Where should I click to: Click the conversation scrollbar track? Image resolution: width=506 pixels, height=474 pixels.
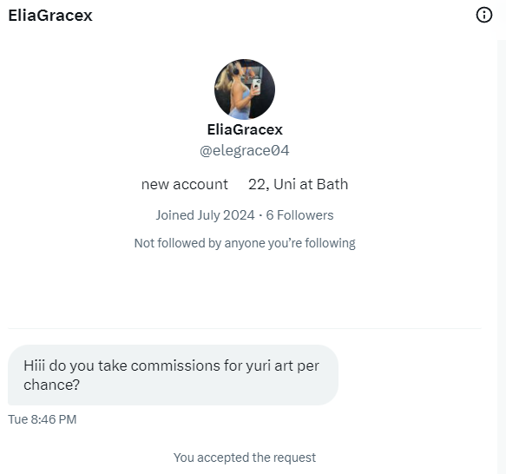click(502, 257)
